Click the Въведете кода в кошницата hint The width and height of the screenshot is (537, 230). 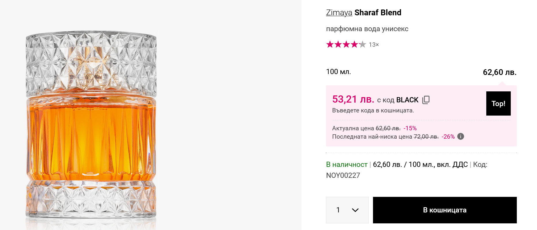click(373, 110)
